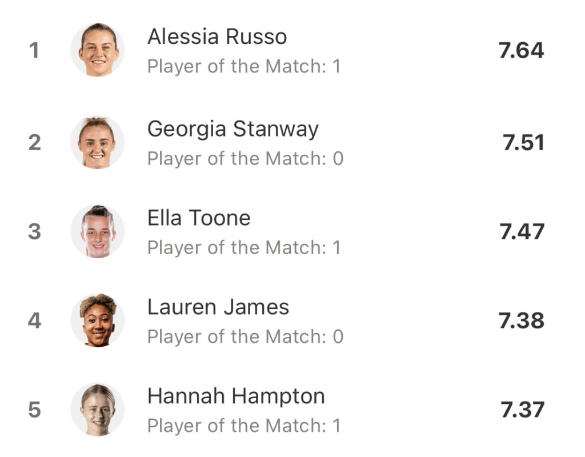Screen dimensions: 585x457
Task: Click Russo's Player of the Match text
Action: 244,66
